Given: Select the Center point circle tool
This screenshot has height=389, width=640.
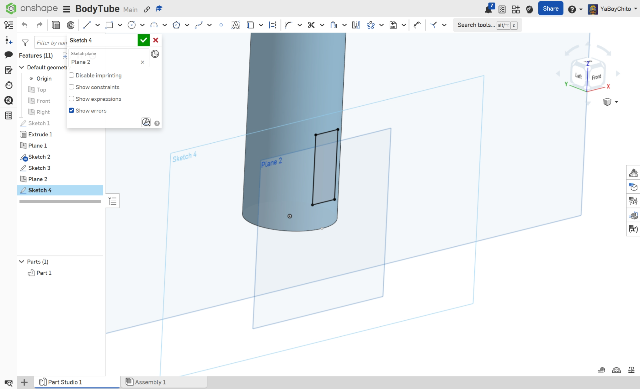Looking at the screenshot, I should (x=132, y=25).
